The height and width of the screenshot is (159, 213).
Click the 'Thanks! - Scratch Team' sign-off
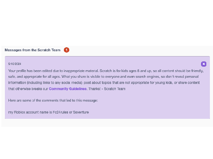click(107, 89)
